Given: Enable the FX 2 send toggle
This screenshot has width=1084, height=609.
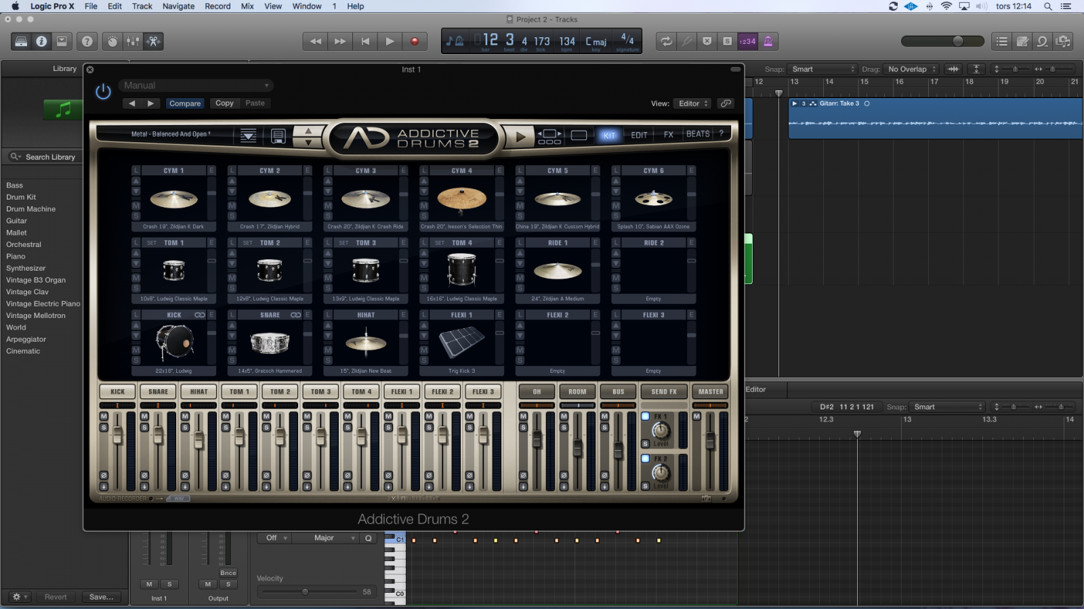Looking at the screenshot, I should click(645, 459).
